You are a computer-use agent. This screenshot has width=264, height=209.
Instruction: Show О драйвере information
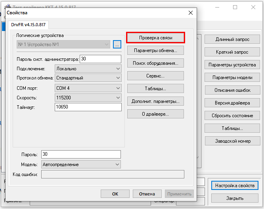(155, 114)
